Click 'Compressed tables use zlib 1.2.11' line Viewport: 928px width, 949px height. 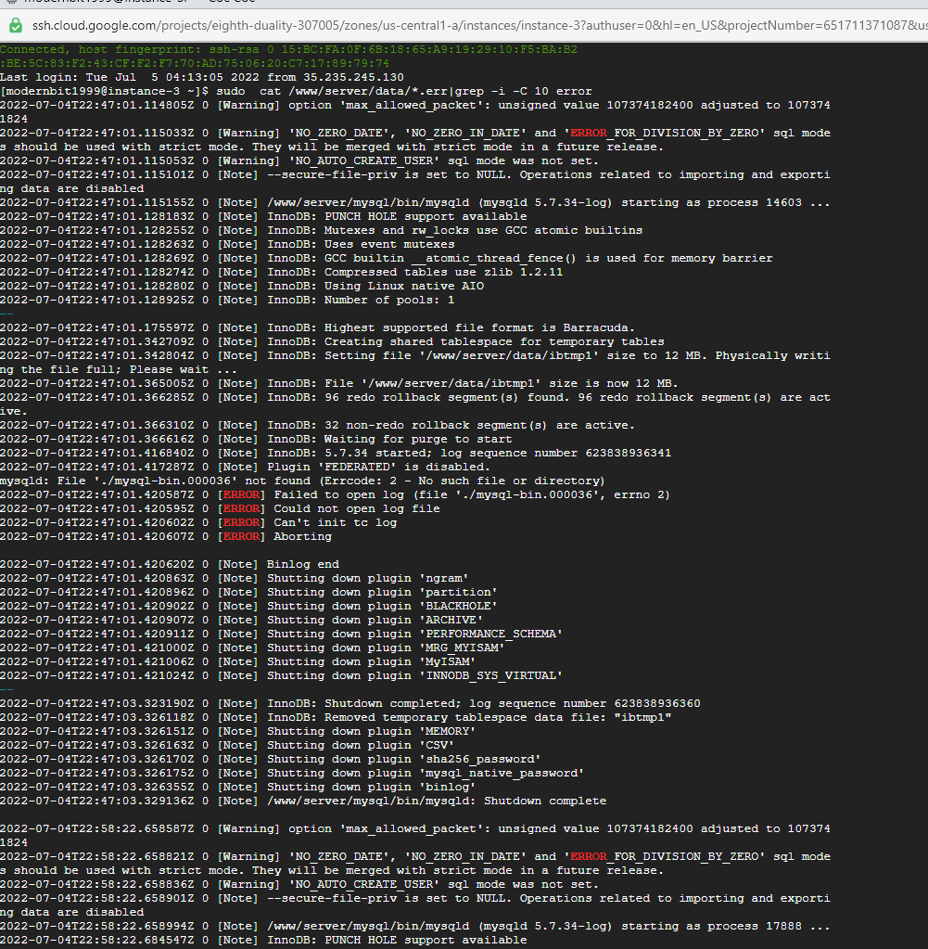point(281,273)
